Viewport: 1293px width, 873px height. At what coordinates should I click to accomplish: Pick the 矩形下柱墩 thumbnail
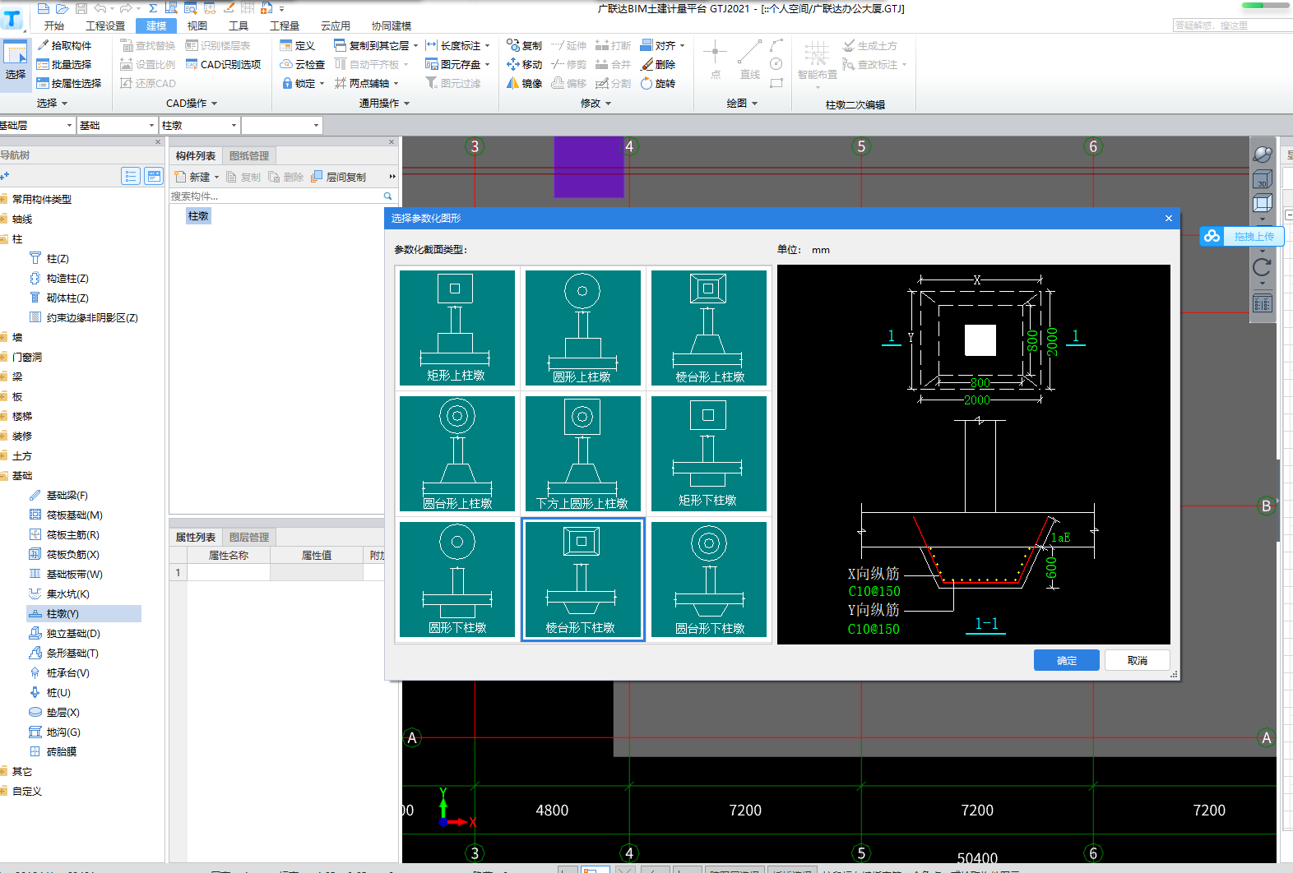708,454
